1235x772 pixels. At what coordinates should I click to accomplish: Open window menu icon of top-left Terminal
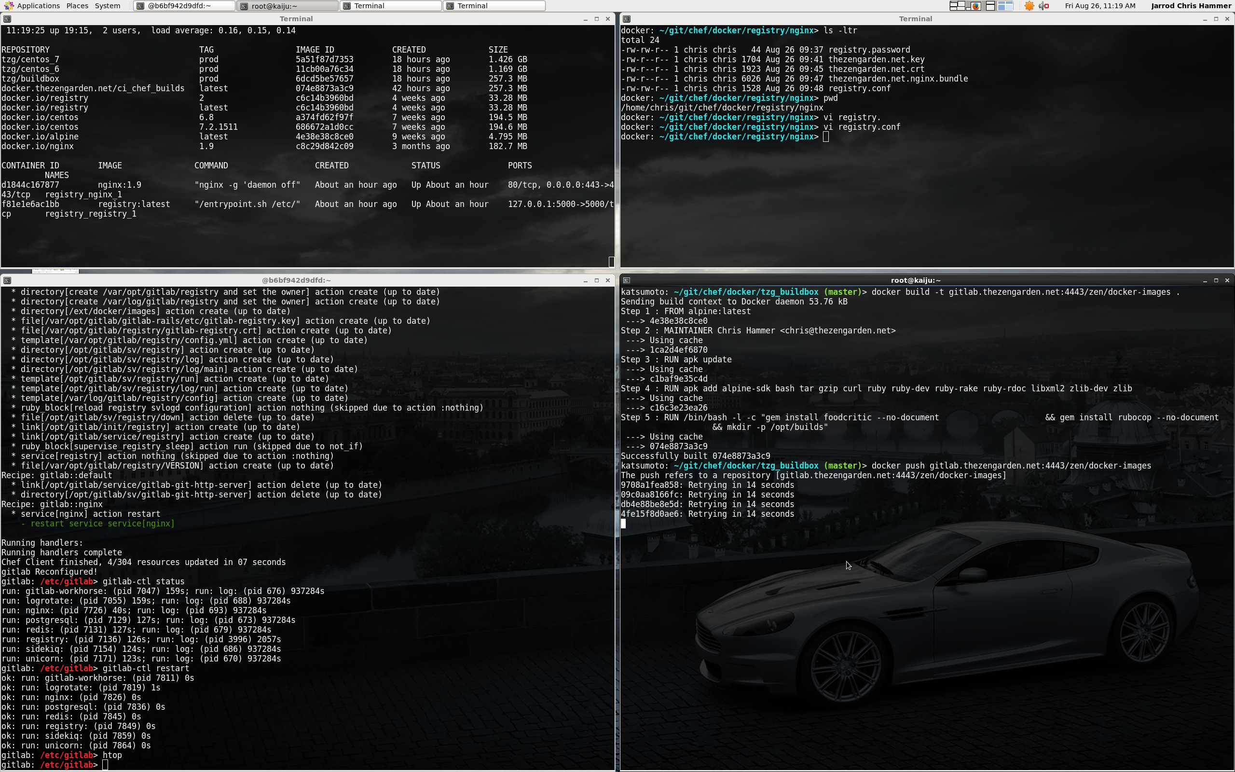point(7,19)
